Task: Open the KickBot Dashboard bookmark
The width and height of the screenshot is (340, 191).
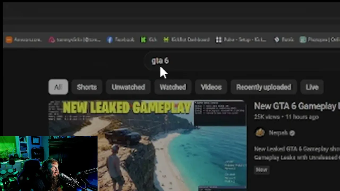Action: (186, 40)
